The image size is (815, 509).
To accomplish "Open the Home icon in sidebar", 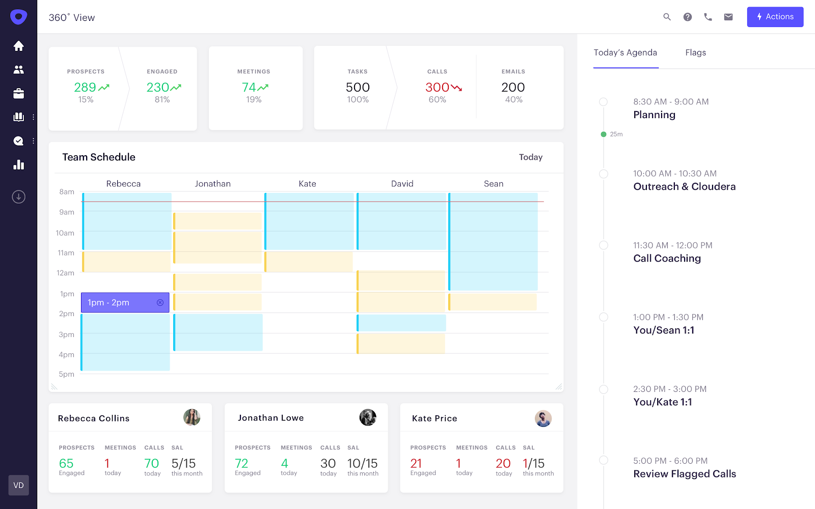I will [x=19, y=46].
